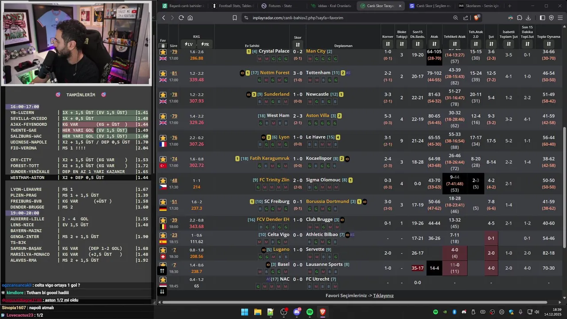Sort by Topla Oynama column
Screen dimensions: 567x319
click(548, 44)
